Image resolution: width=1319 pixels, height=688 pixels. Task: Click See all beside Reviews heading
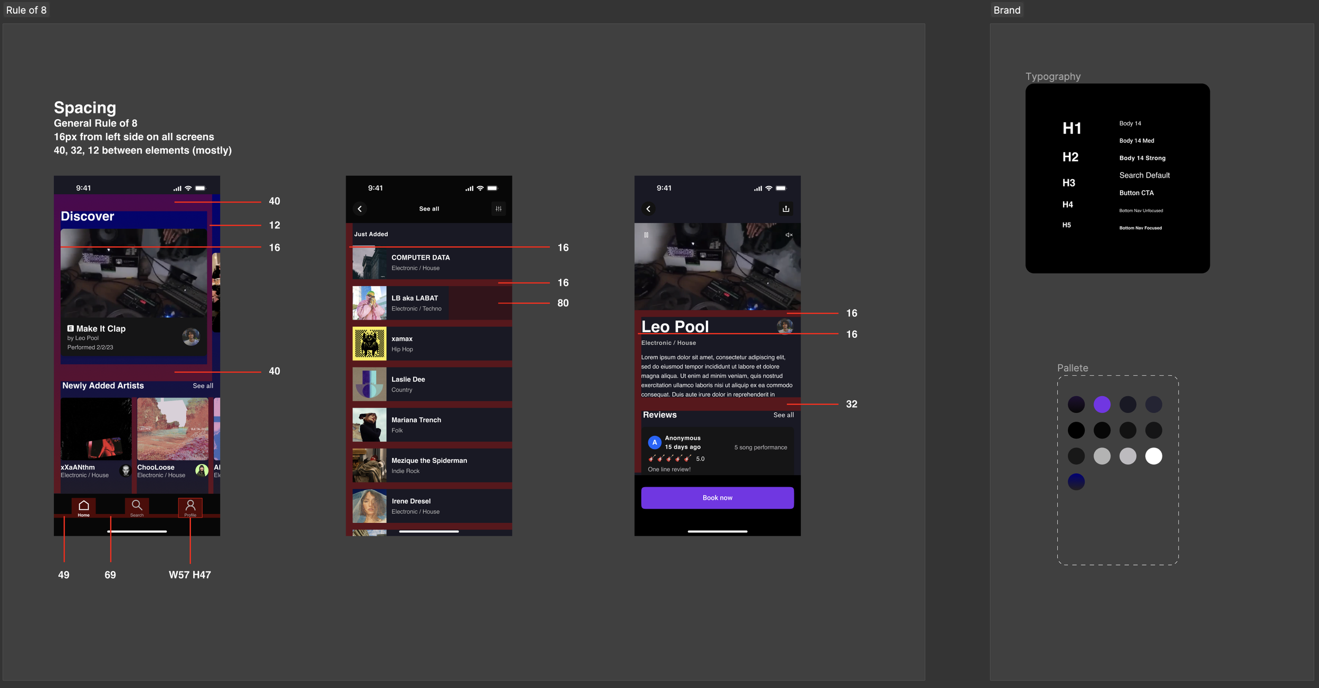coord(783,415)
